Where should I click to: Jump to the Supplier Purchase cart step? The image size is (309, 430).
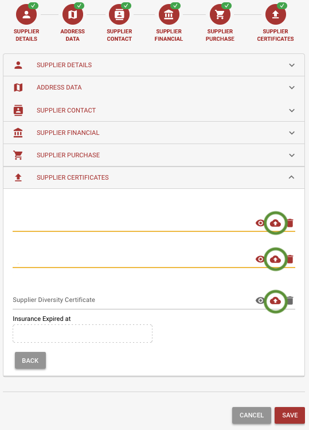pyautogui.click(x=220, y=14)
